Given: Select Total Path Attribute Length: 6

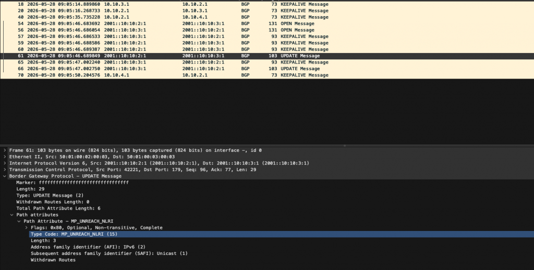Looking at the screenshot, I should [x=58, y=208].
